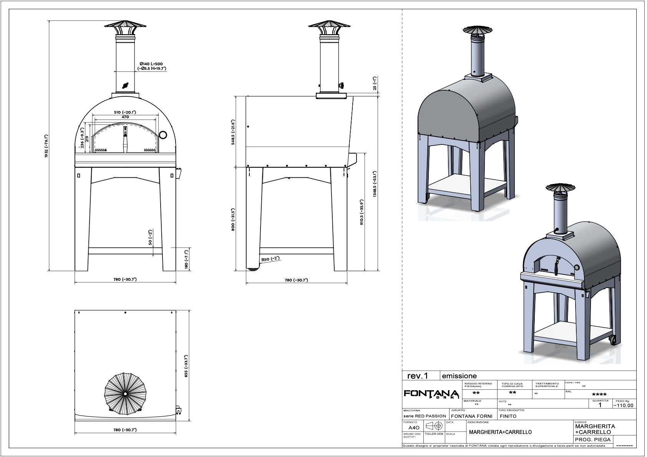Select the serie RED PASSION machine field
Viewport: 647px width, 457px height.
(425, 416)
